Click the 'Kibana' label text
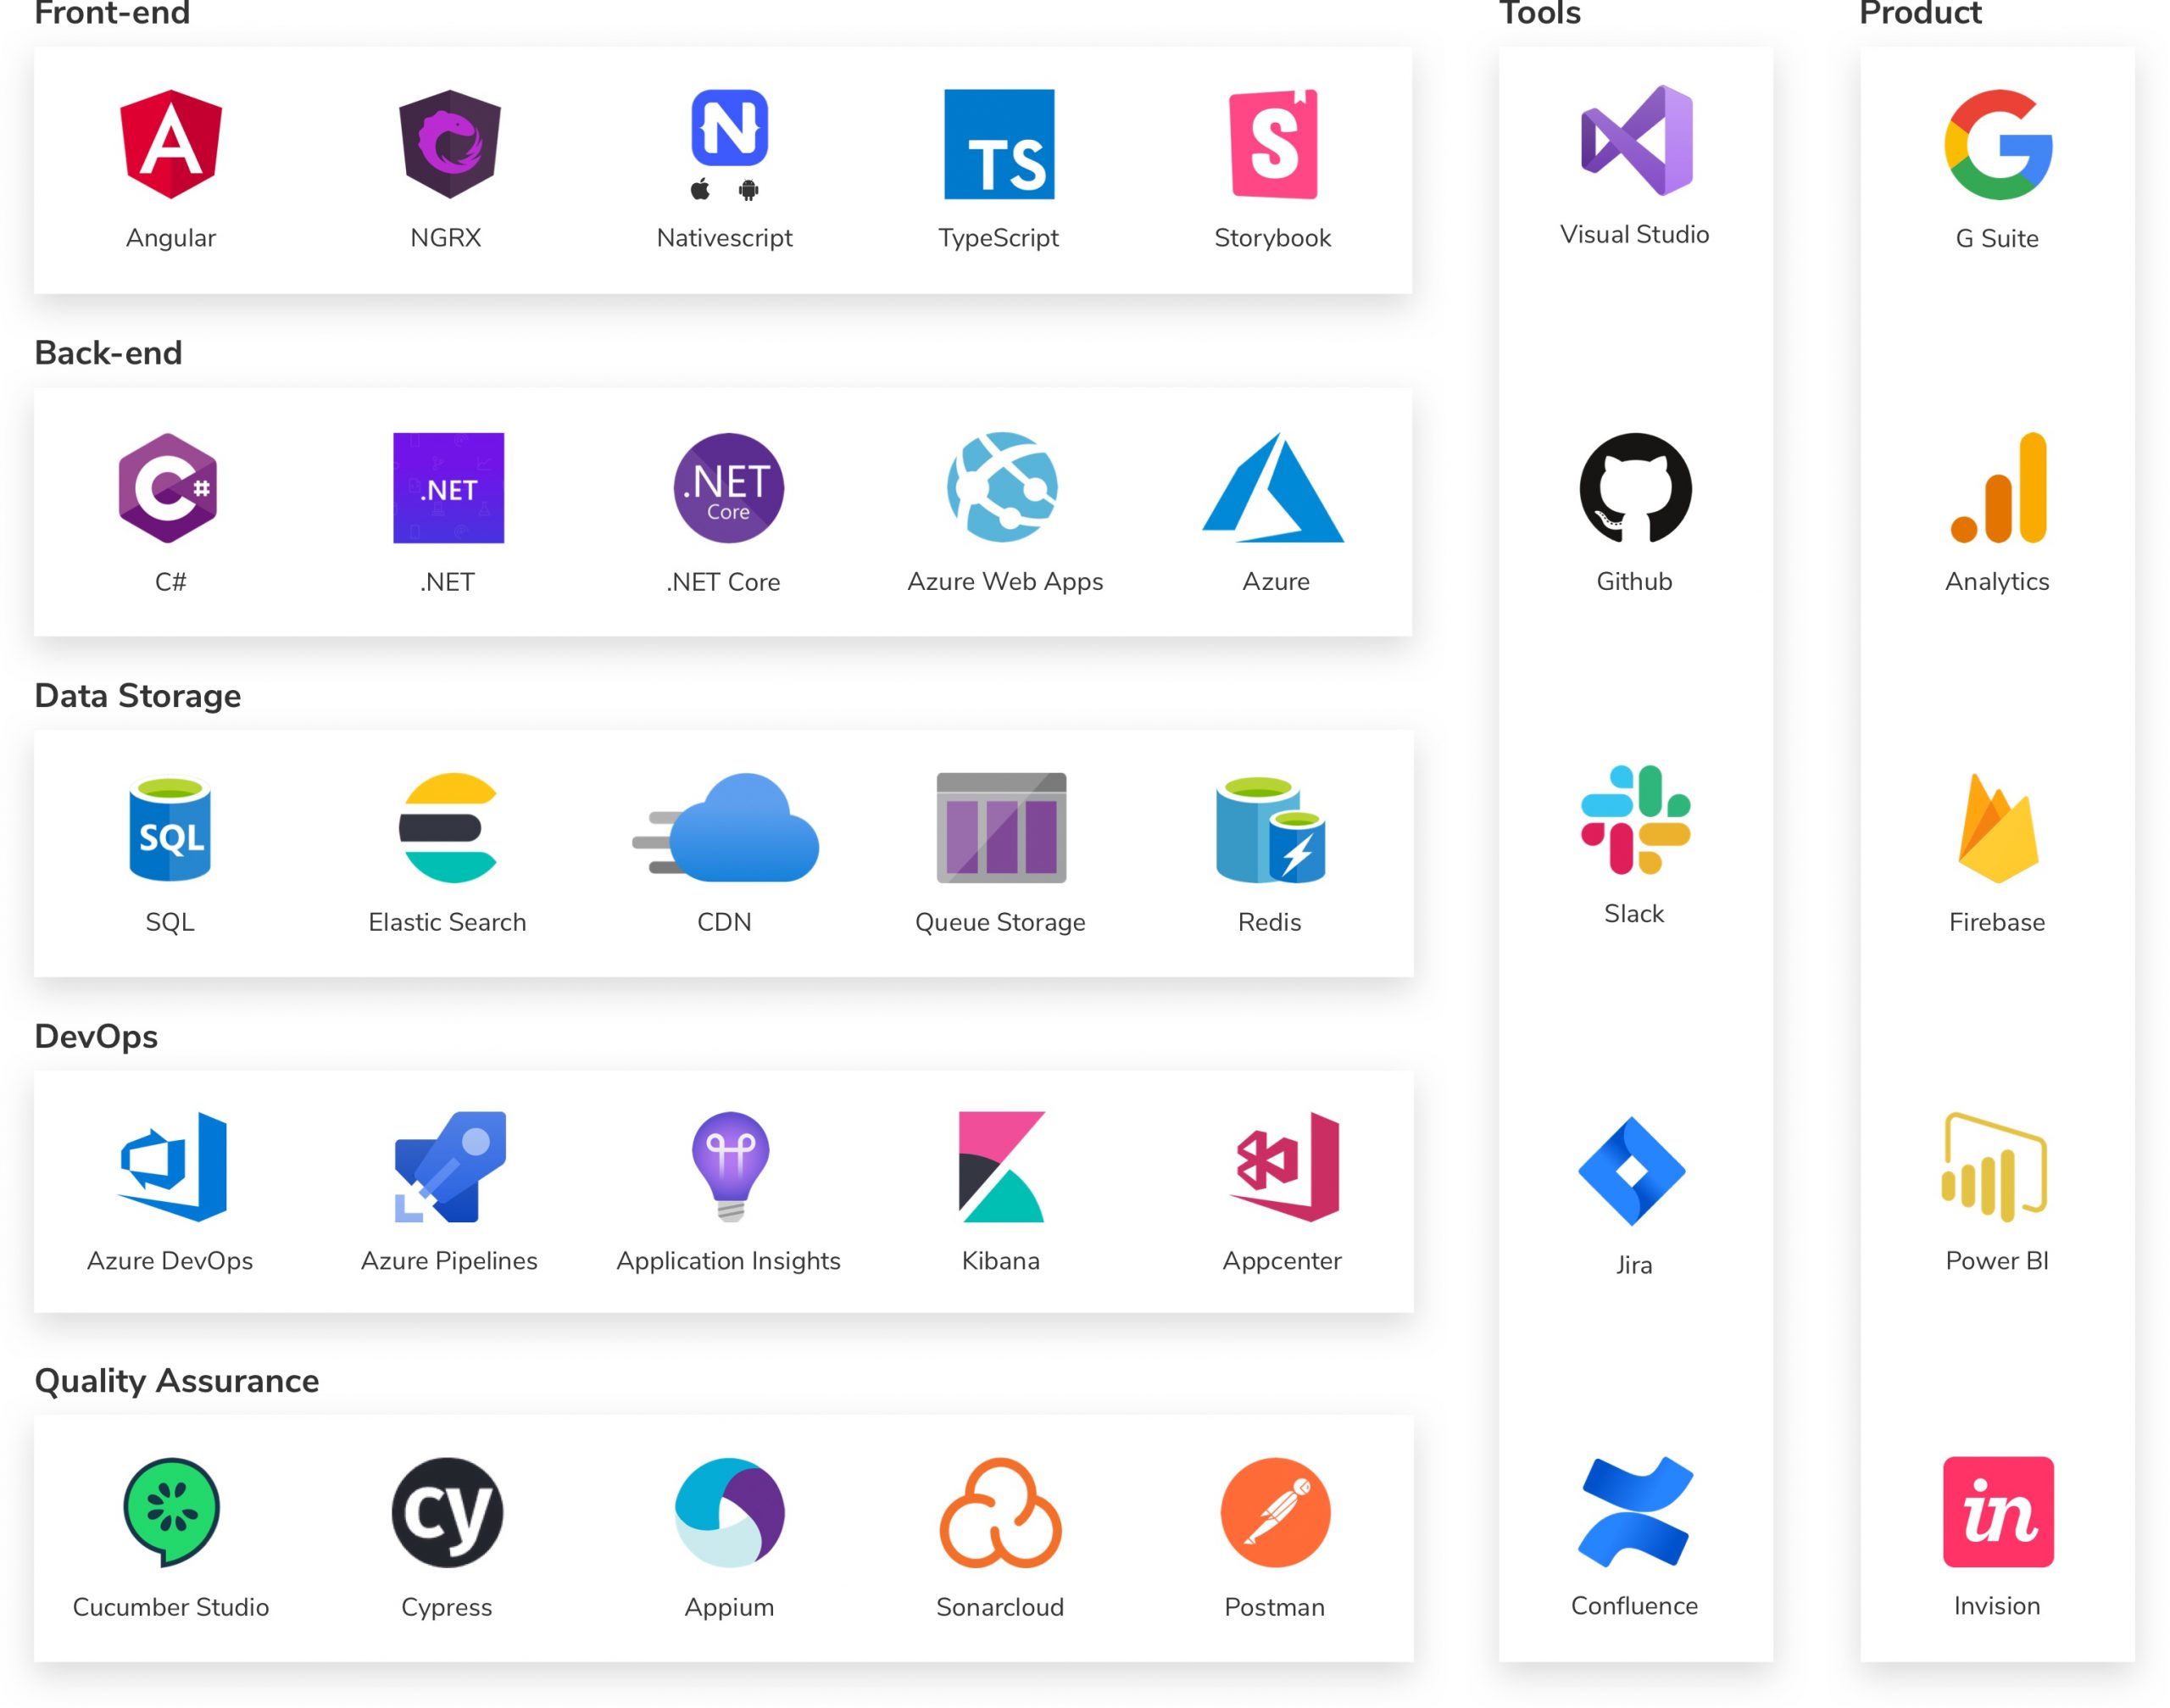Viewport: 2170px width, 1708px height. click(1001, 1261)
